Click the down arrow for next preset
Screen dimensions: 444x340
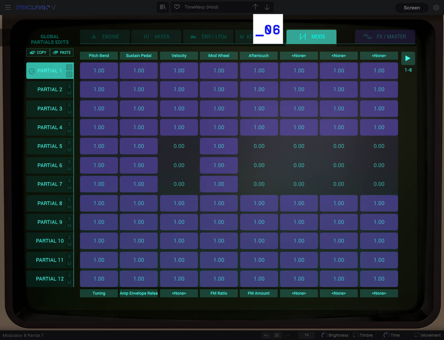[267, 7]
